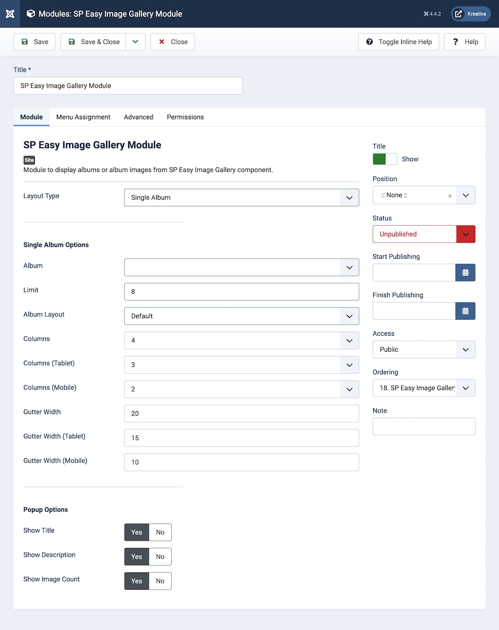Click into the Gutter Width field
This screenshot has width=499, height=630.
(x=242, y=414)
